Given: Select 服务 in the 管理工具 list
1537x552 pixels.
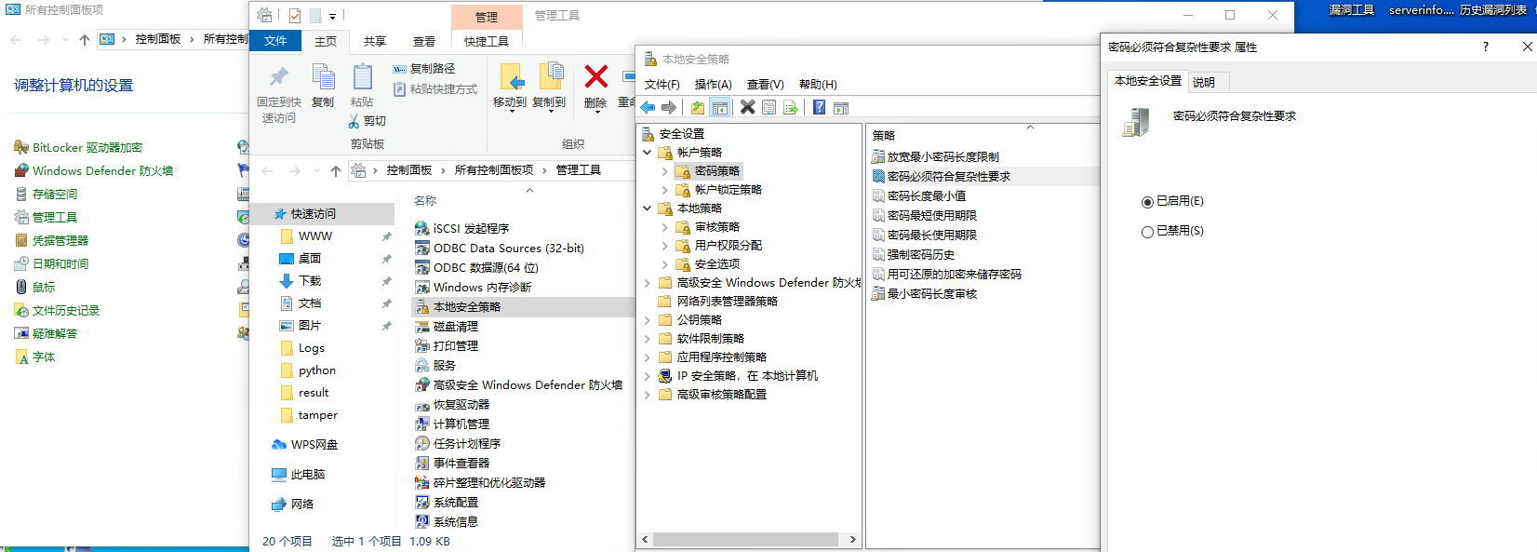Looking at the screenshot, I should 435,365.
